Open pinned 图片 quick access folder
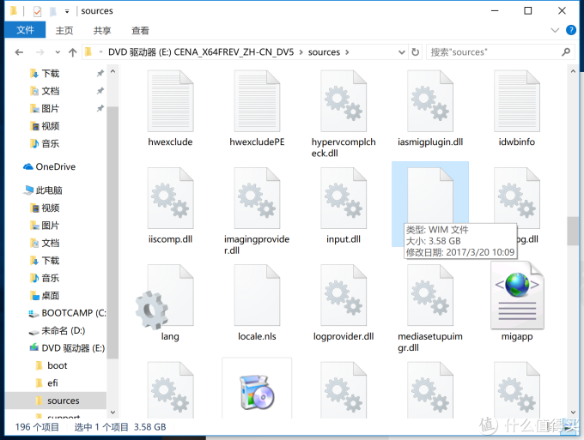Image resolution: width=584 pixels, height=440 pixels. [x=45, y=109]
